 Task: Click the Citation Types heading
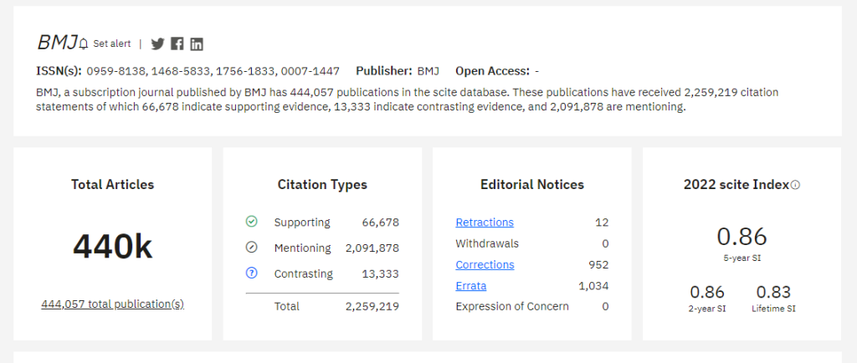(322, 185)
